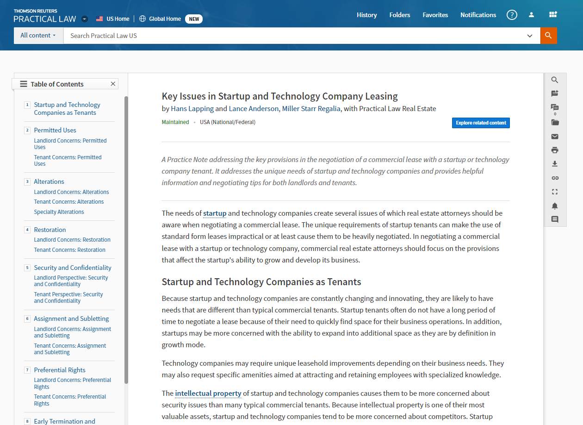Image resolution: width=583 pixels, height=425 pixels.
Task: Email this document using envelope icon
Action: pos(555,137)
